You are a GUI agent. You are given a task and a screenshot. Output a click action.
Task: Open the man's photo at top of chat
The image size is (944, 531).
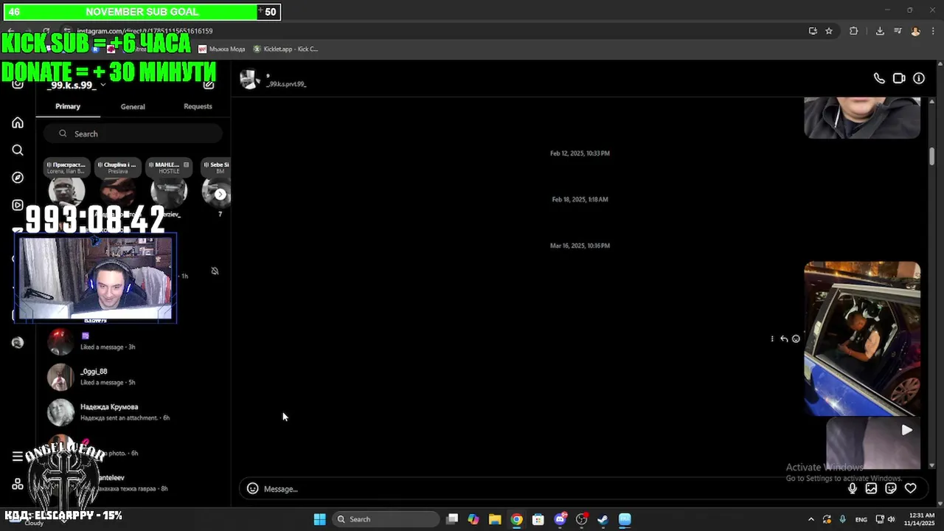click(x=862, y=118)
